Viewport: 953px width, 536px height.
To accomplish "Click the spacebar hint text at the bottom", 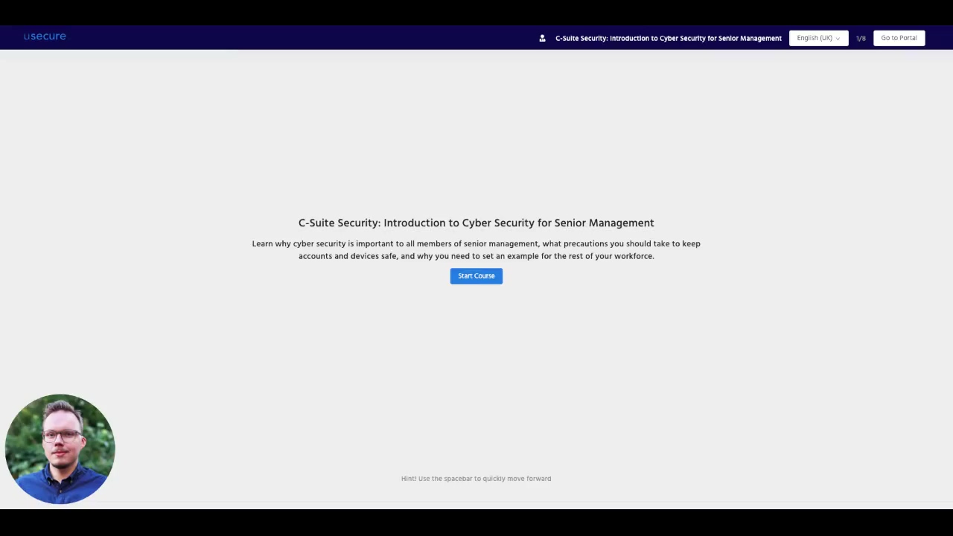I will click(x=476, y=478).
